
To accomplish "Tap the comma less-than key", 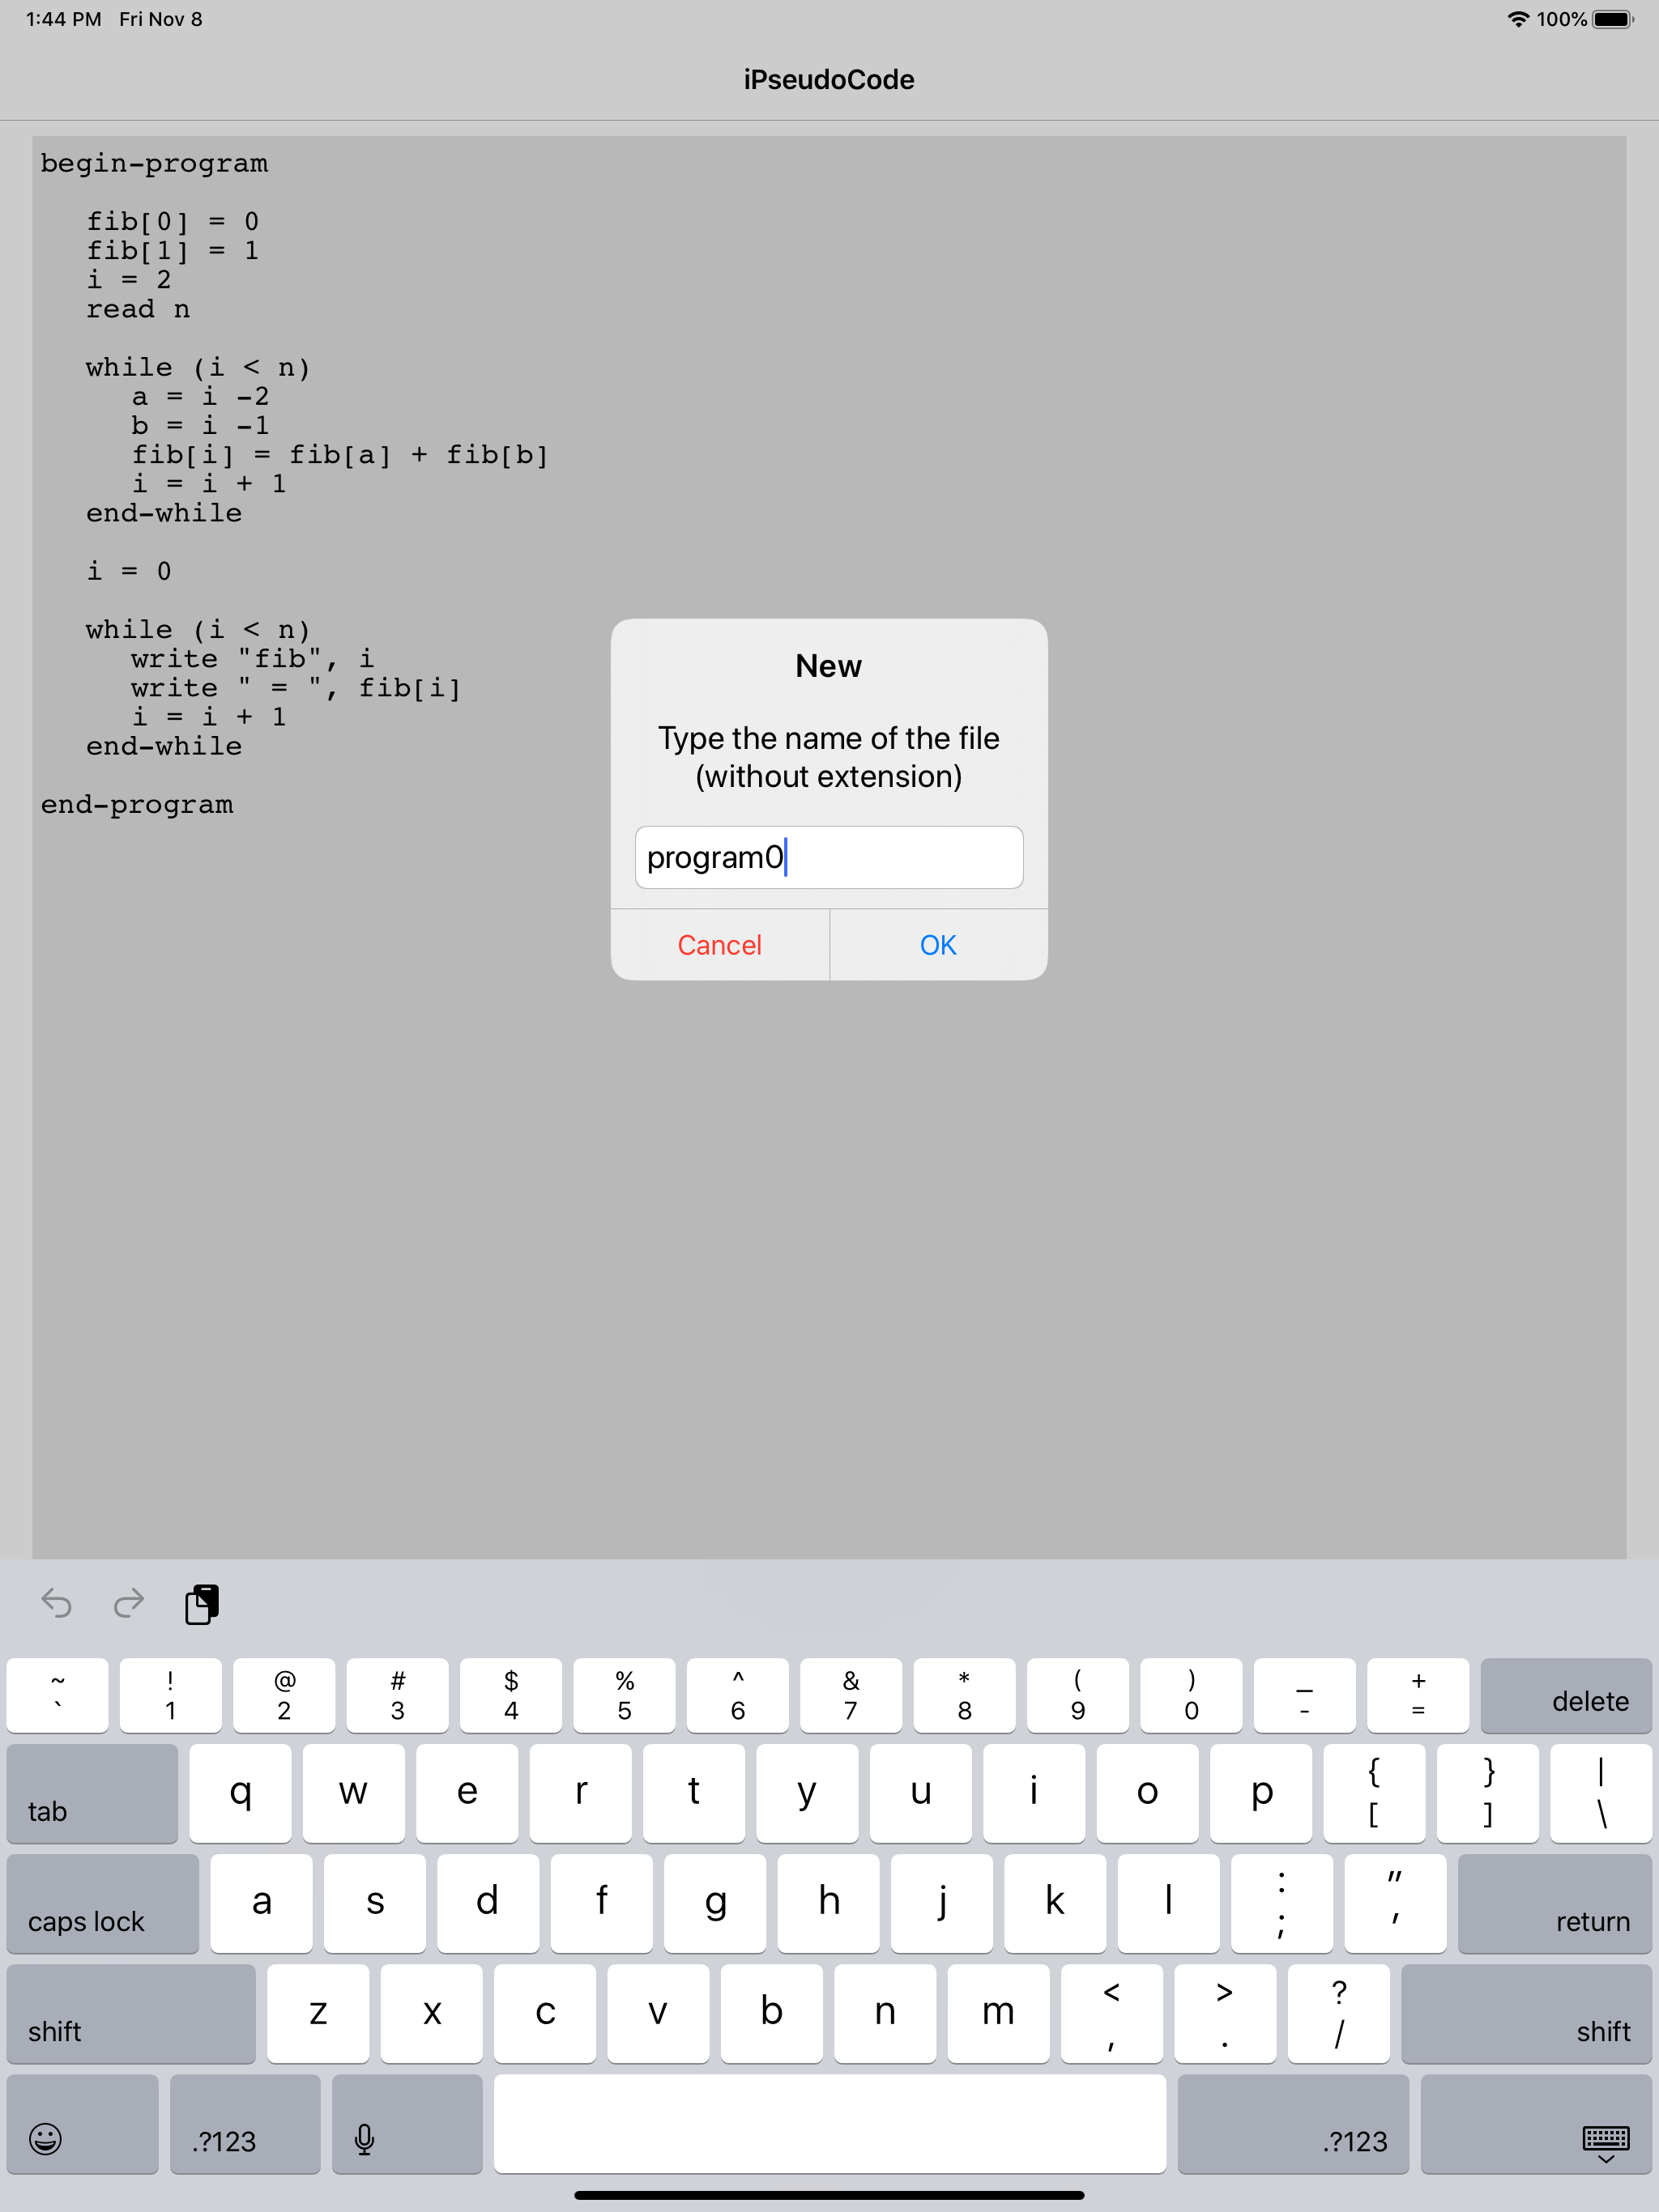I will pos(1111,2014).
